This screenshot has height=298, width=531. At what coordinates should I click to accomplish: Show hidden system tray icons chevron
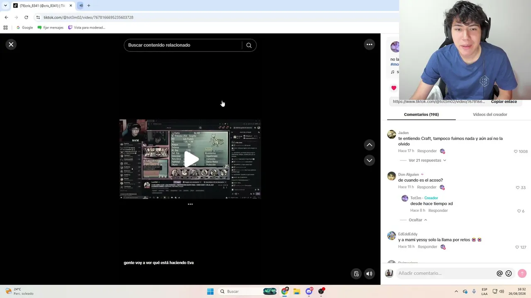point(456,291)
